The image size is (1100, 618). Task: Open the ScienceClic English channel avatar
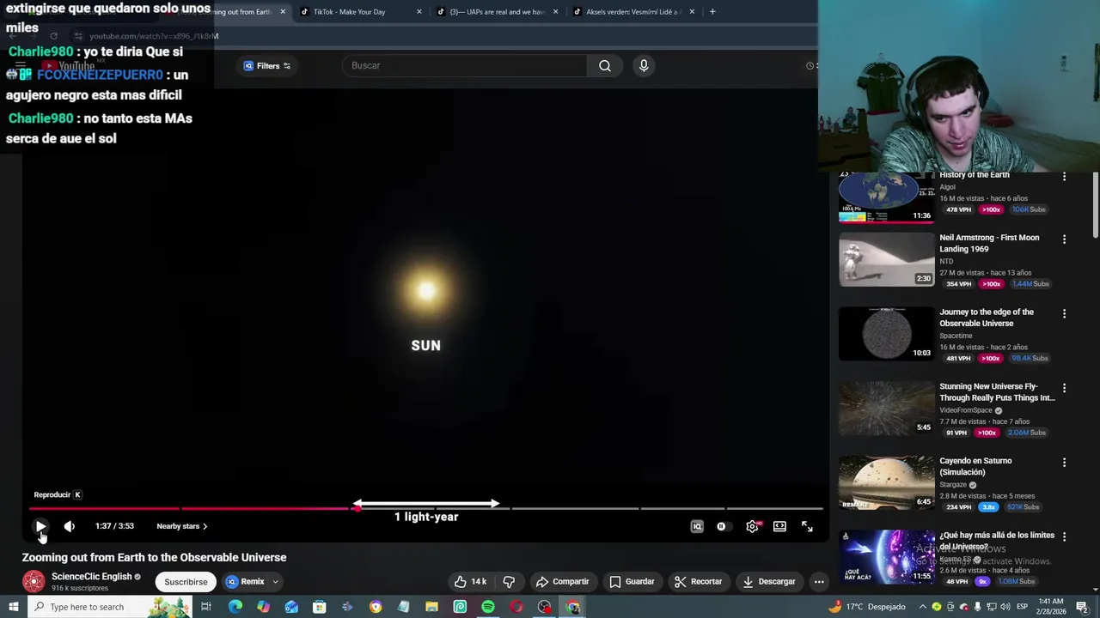click(x=34, y=581)
